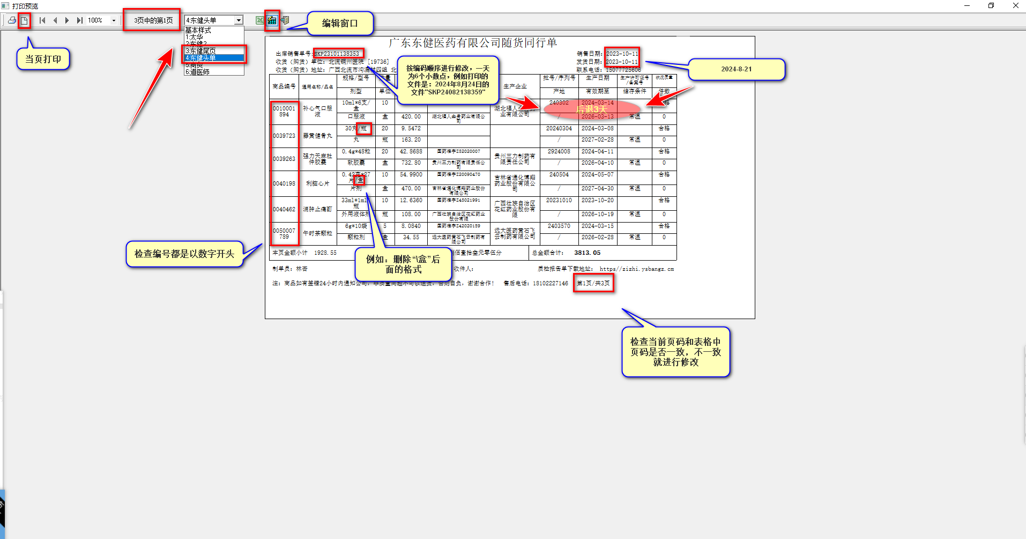Click the document title 广东东健医药有限公司随货同行单

click(x=473, y=43)
